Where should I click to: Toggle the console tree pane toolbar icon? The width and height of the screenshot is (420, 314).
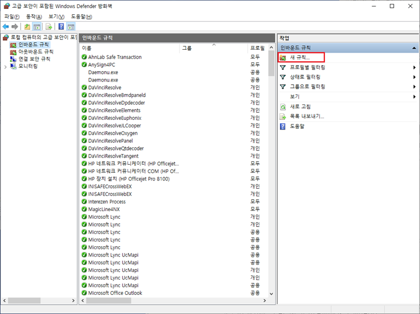pyautogui.click(x=37, y=26)
